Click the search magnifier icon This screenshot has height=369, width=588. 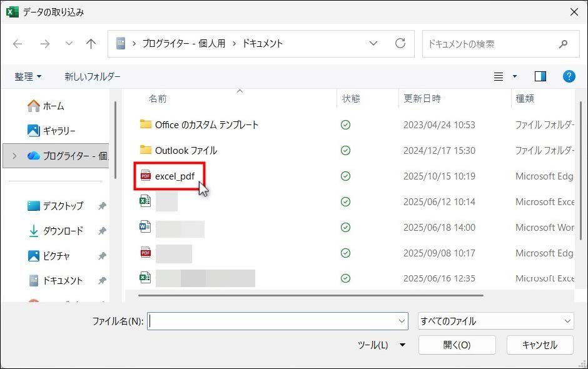(563, 44)
